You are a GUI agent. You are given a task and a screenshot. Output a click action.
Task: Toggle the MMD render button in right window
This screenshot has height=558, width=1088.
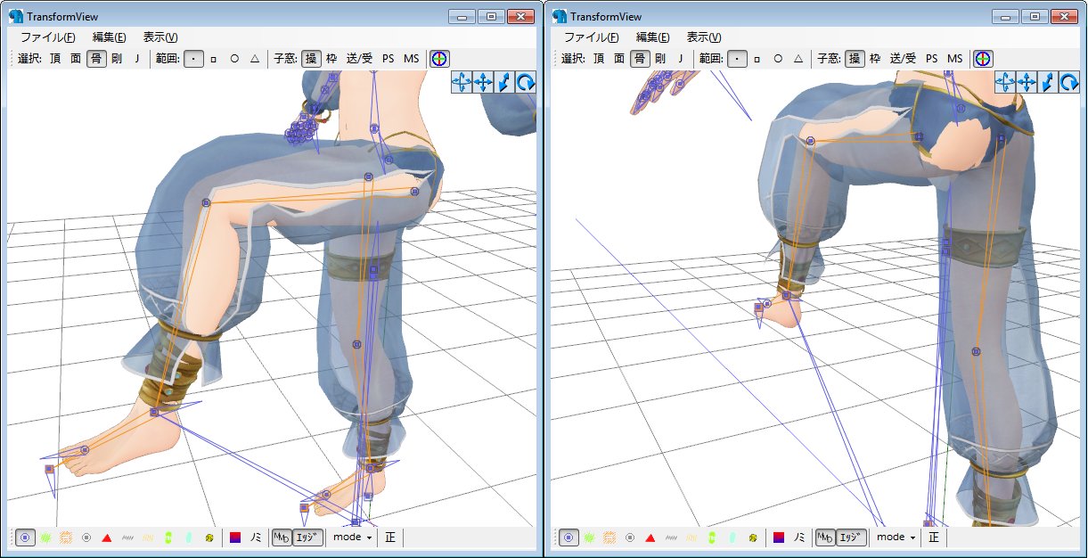[x=824, y=537]
